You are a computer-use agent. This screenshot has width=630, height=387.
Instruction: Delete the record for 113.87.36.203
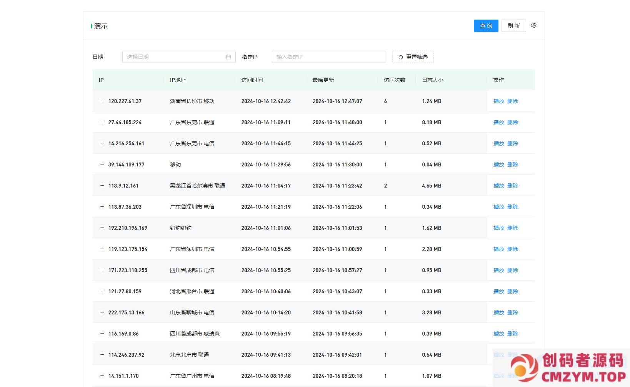coord(513,207)
